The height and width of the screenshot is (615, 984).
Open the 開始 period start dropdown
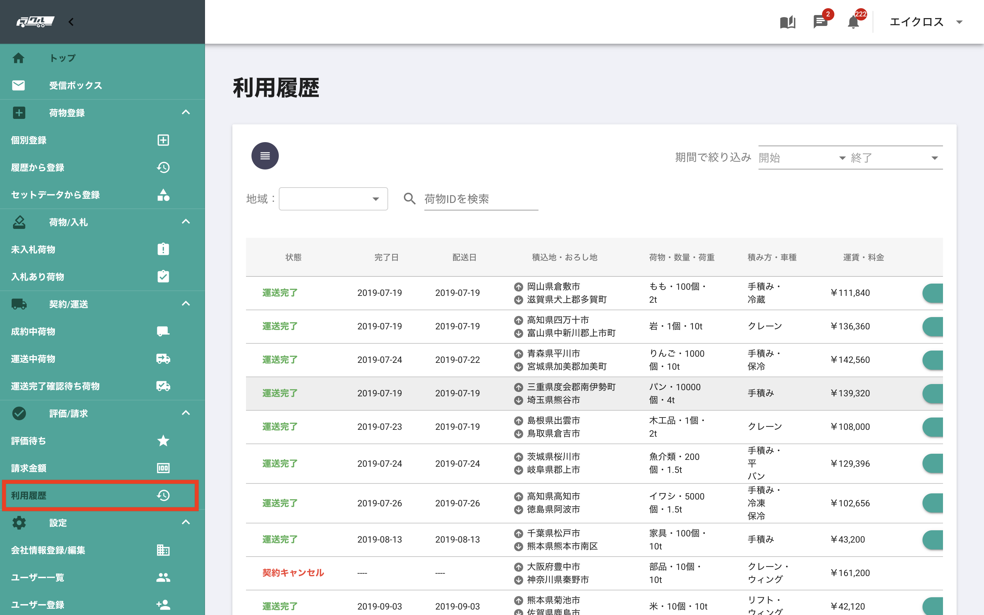[802, 158]
